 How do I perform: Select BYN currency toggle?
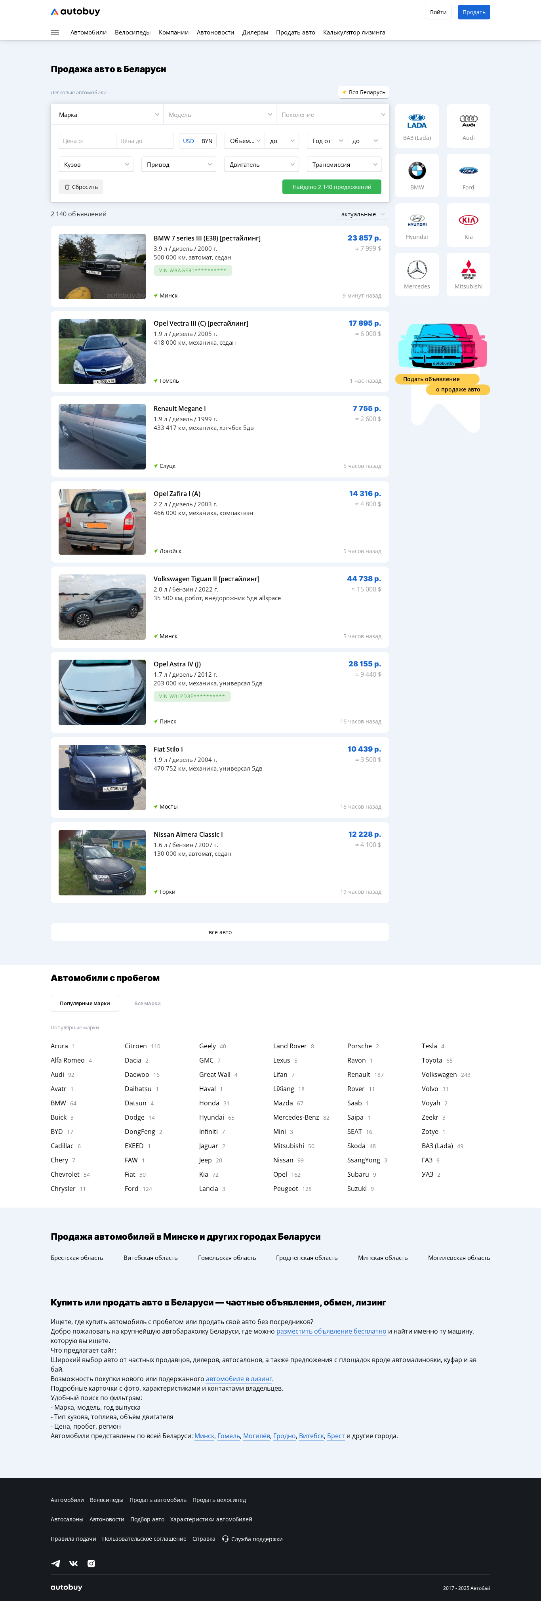point(207,141)
